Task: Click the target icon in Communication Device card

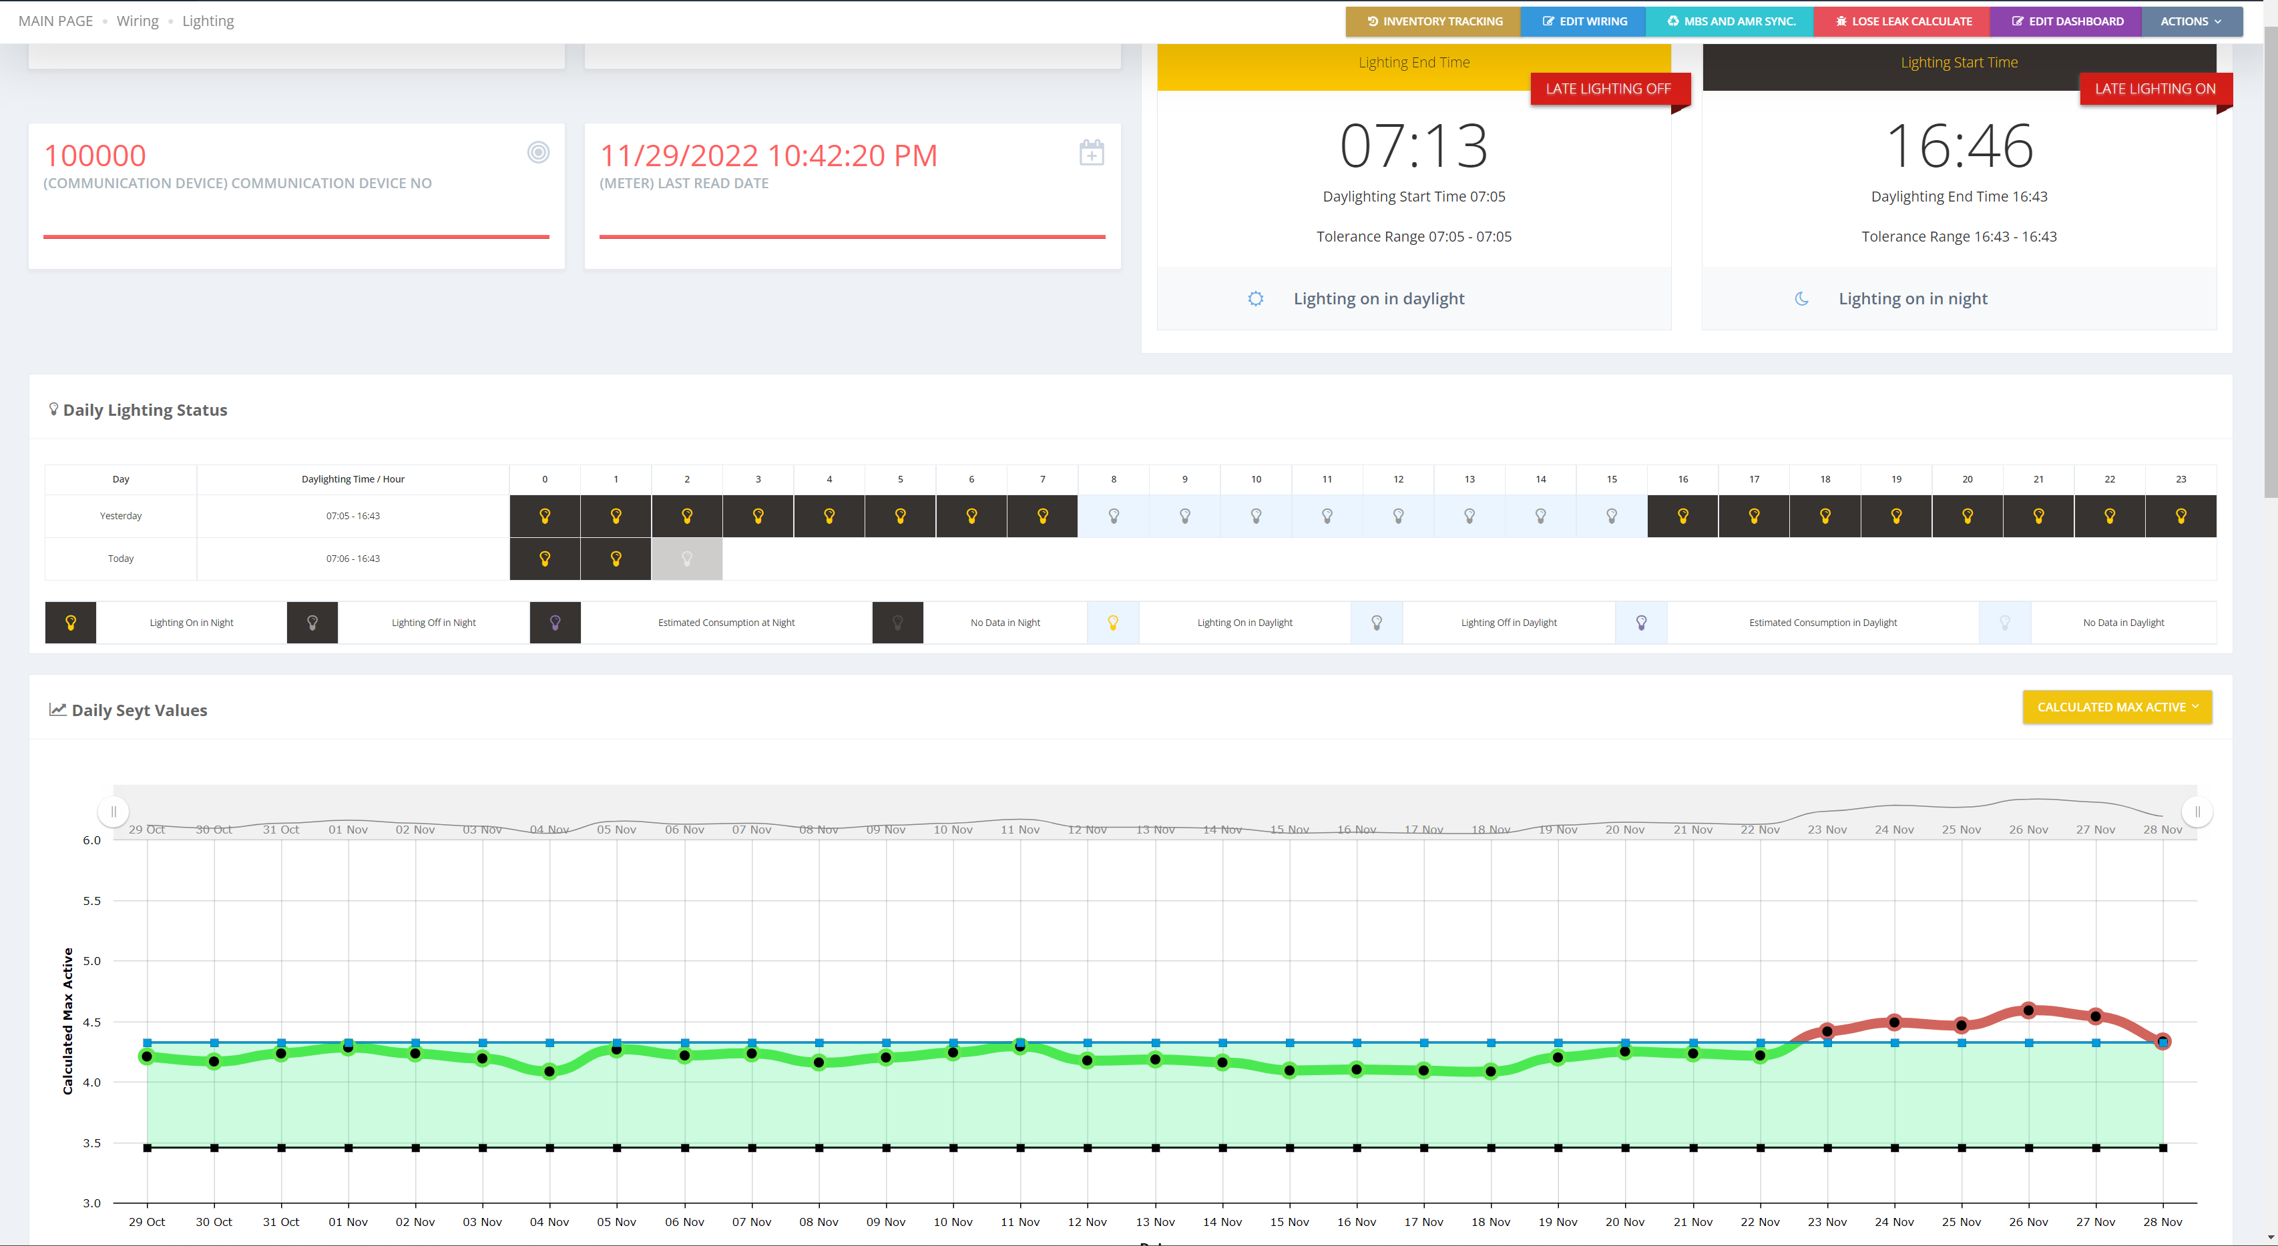Action: (537, 152)
